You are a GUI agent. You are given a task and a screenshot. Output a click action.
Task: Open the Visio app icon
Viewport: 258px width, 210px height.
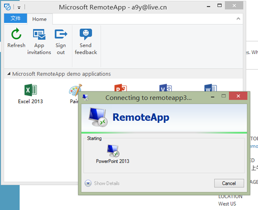(165, 88)
